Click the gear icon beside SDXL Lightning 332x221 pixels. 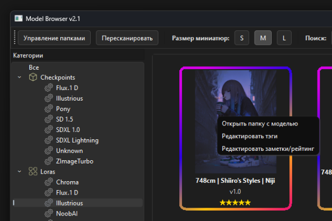pyautogui.click(x=49, y=140)
